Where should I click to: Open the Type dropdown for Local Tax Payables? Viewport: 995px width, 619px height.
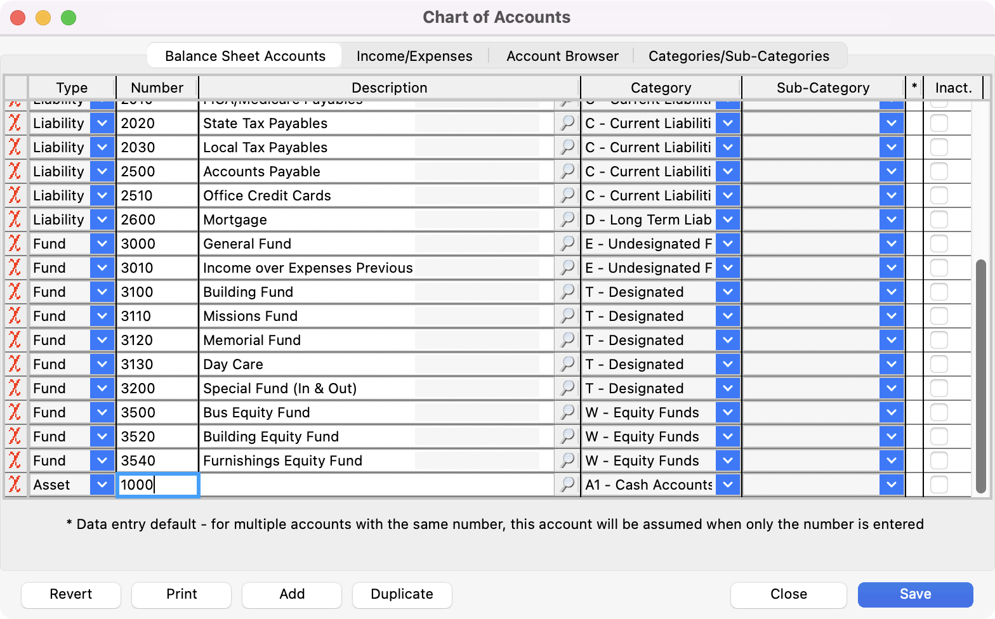pos(102,147)
